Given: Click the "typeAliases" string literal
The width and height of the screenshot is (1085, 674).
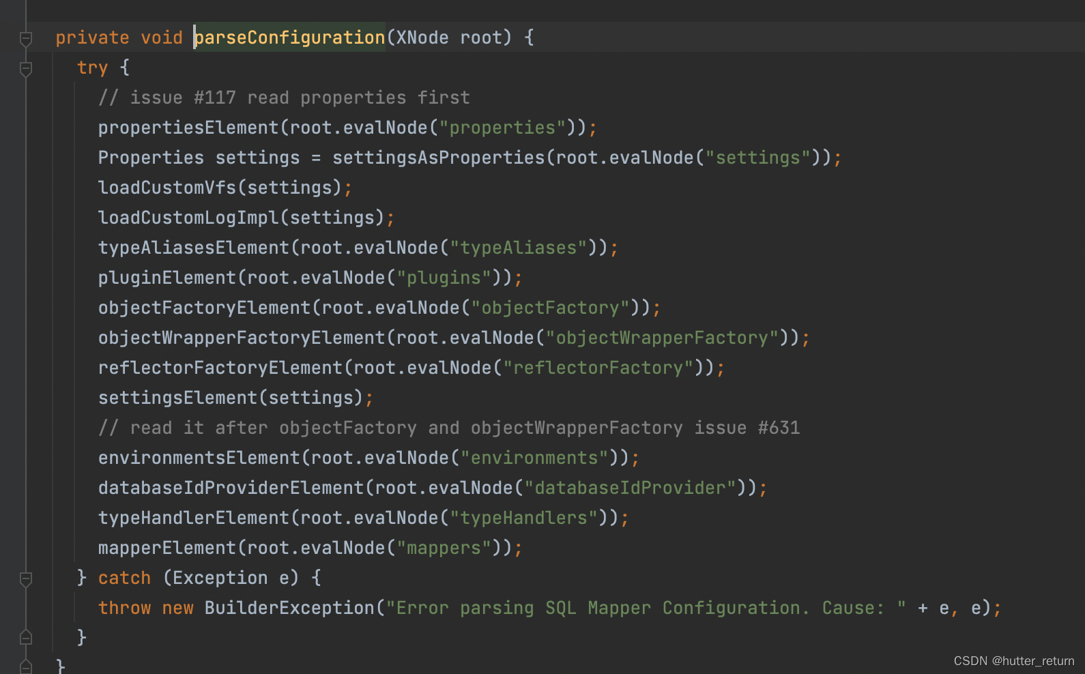Looking at the screenshot, I should pyautogui.click(x=519, y=248).
